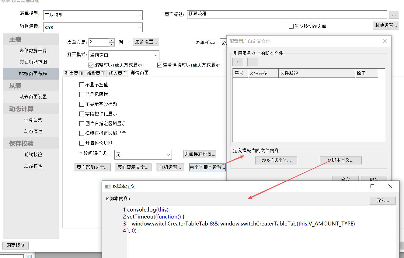404x258 pixels.
Task: Maximize the JS脚本定义 window
Action: [x=372, y=186]
